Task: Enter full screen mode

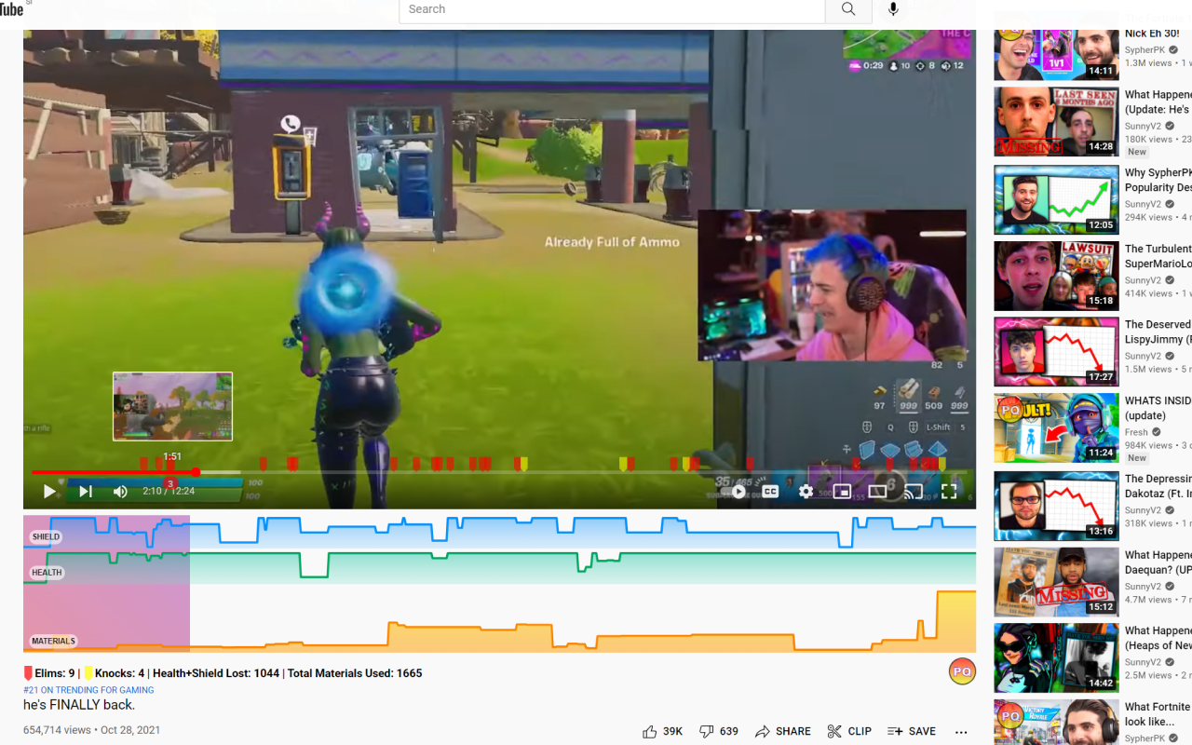Action: click(949, 492)
